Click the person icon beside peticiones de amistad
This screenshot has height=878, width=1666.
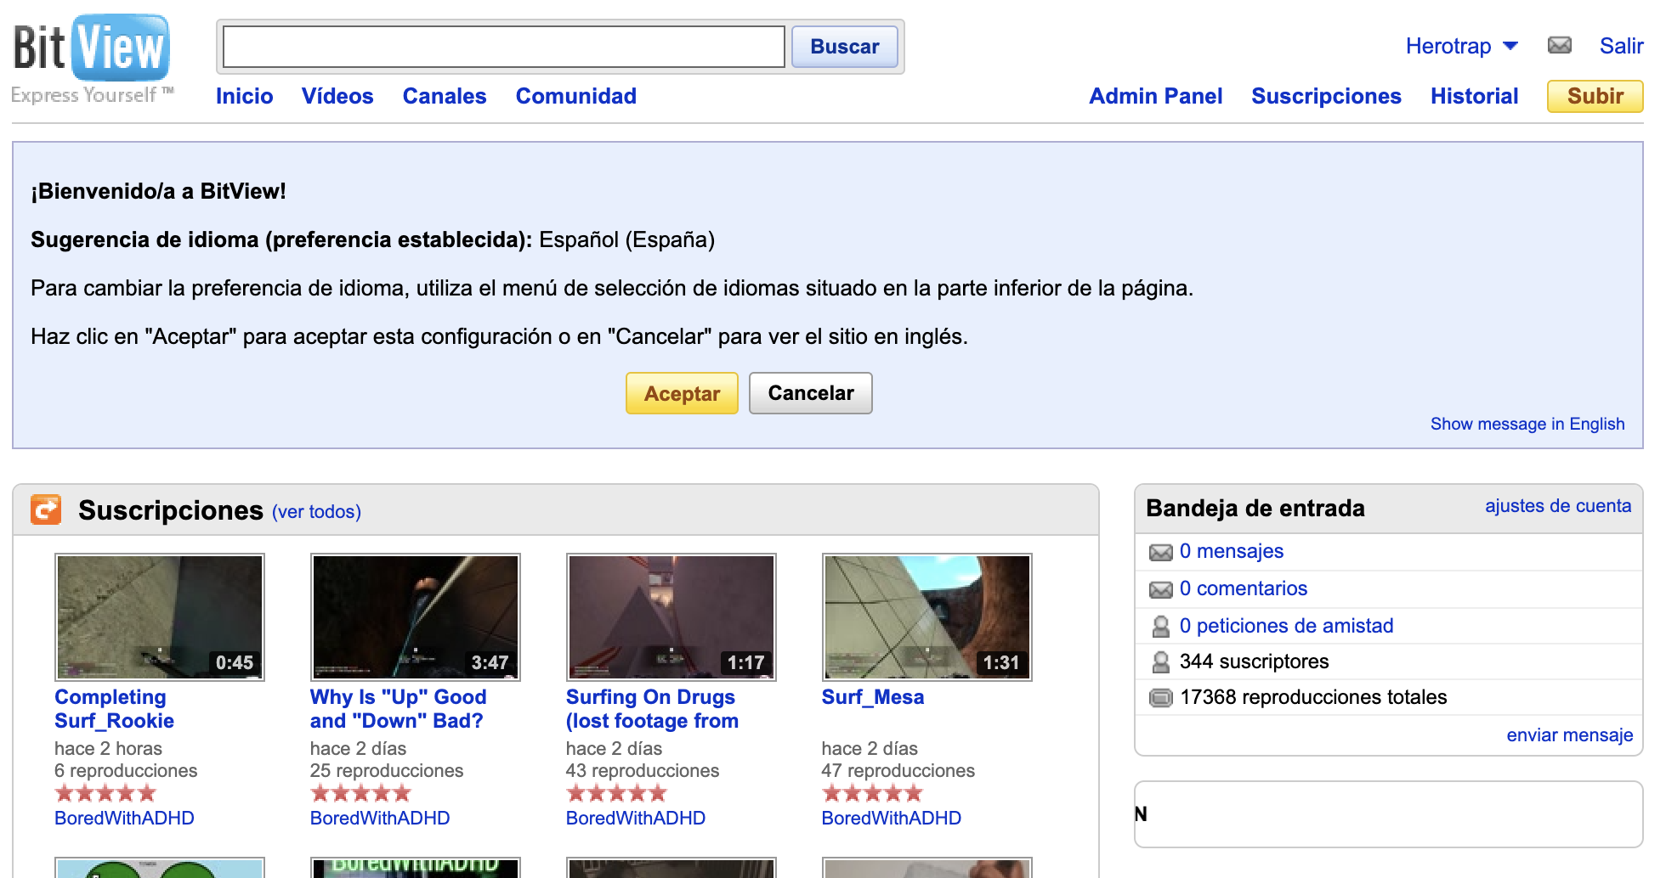1160,627
